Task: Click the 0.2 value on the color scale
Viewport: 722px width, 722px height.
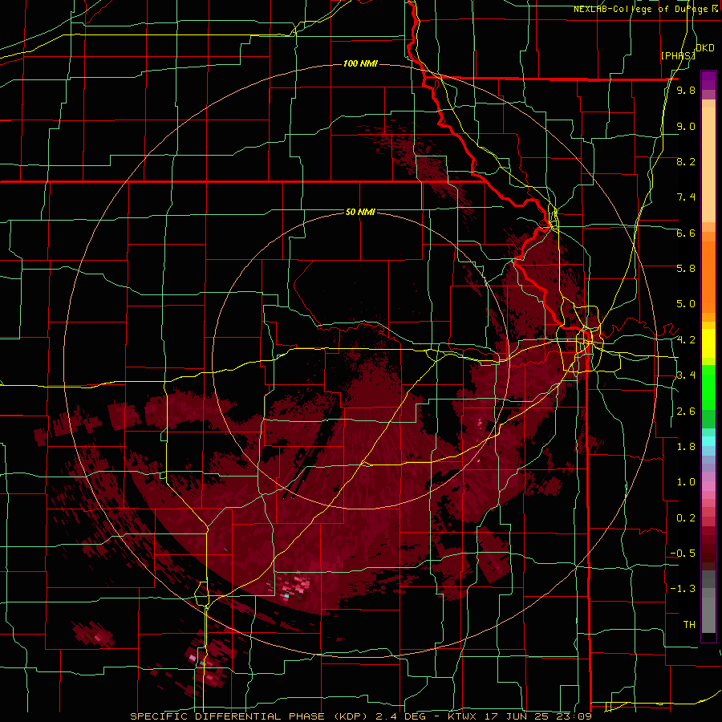Action: point(686,518)
